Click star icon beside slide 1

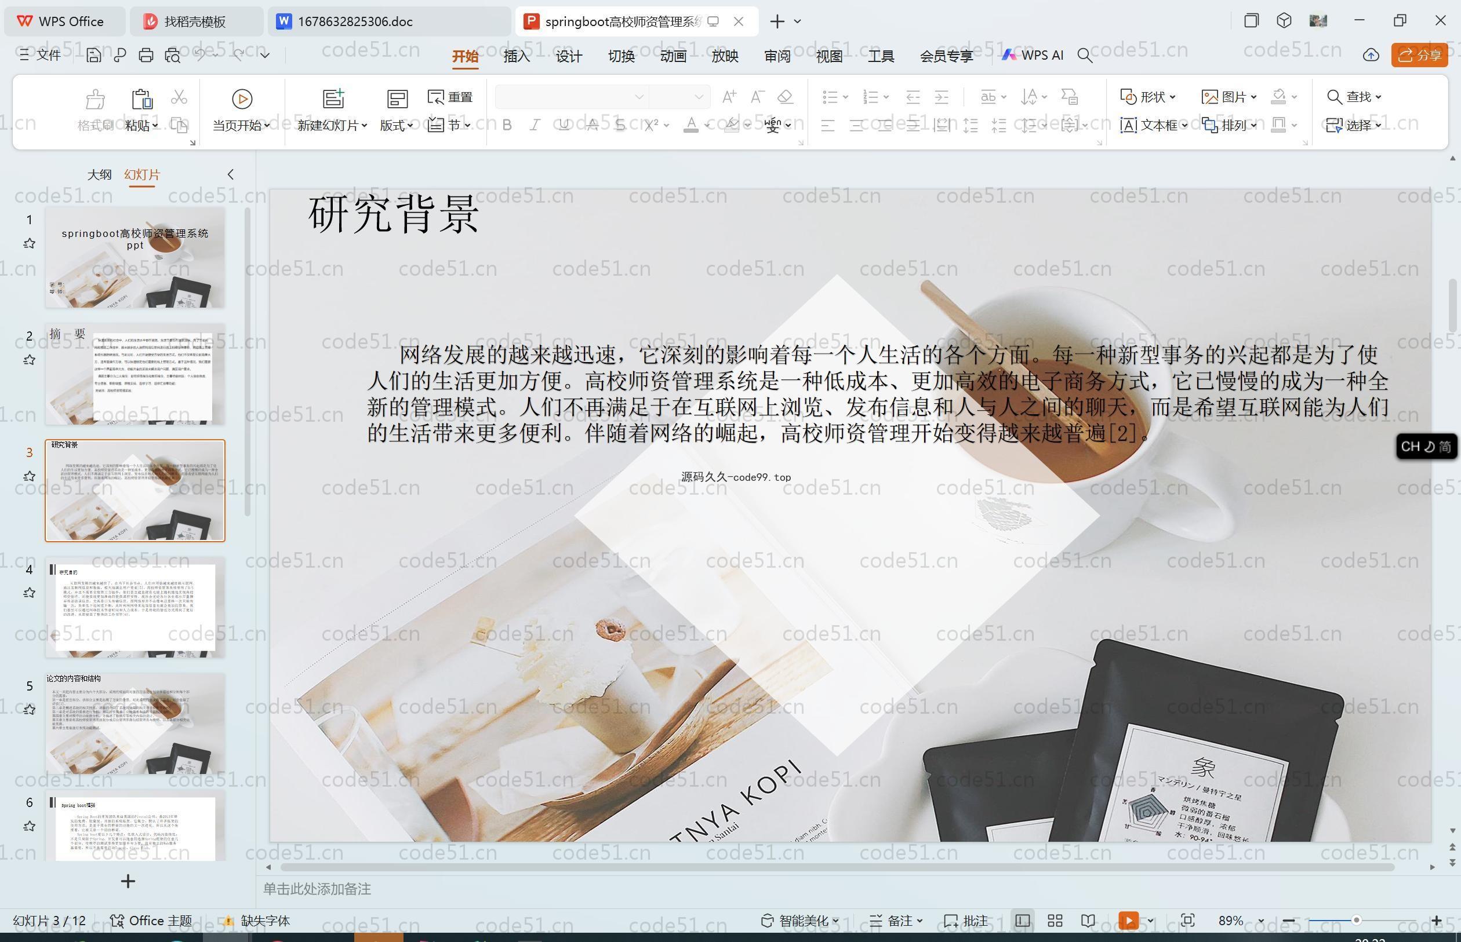click(x=29, y=243)
